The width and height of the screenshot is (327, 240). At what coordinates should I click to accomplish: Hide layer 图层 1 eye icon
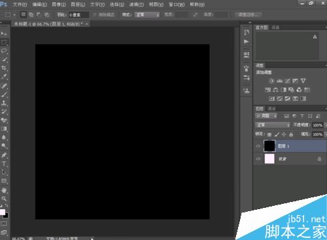point(258,146)
